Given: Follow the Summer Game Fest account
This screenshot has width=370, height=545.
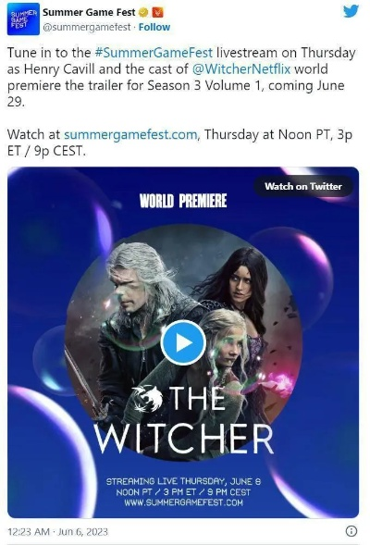Looking at the screenshot, I should [154, 27].
